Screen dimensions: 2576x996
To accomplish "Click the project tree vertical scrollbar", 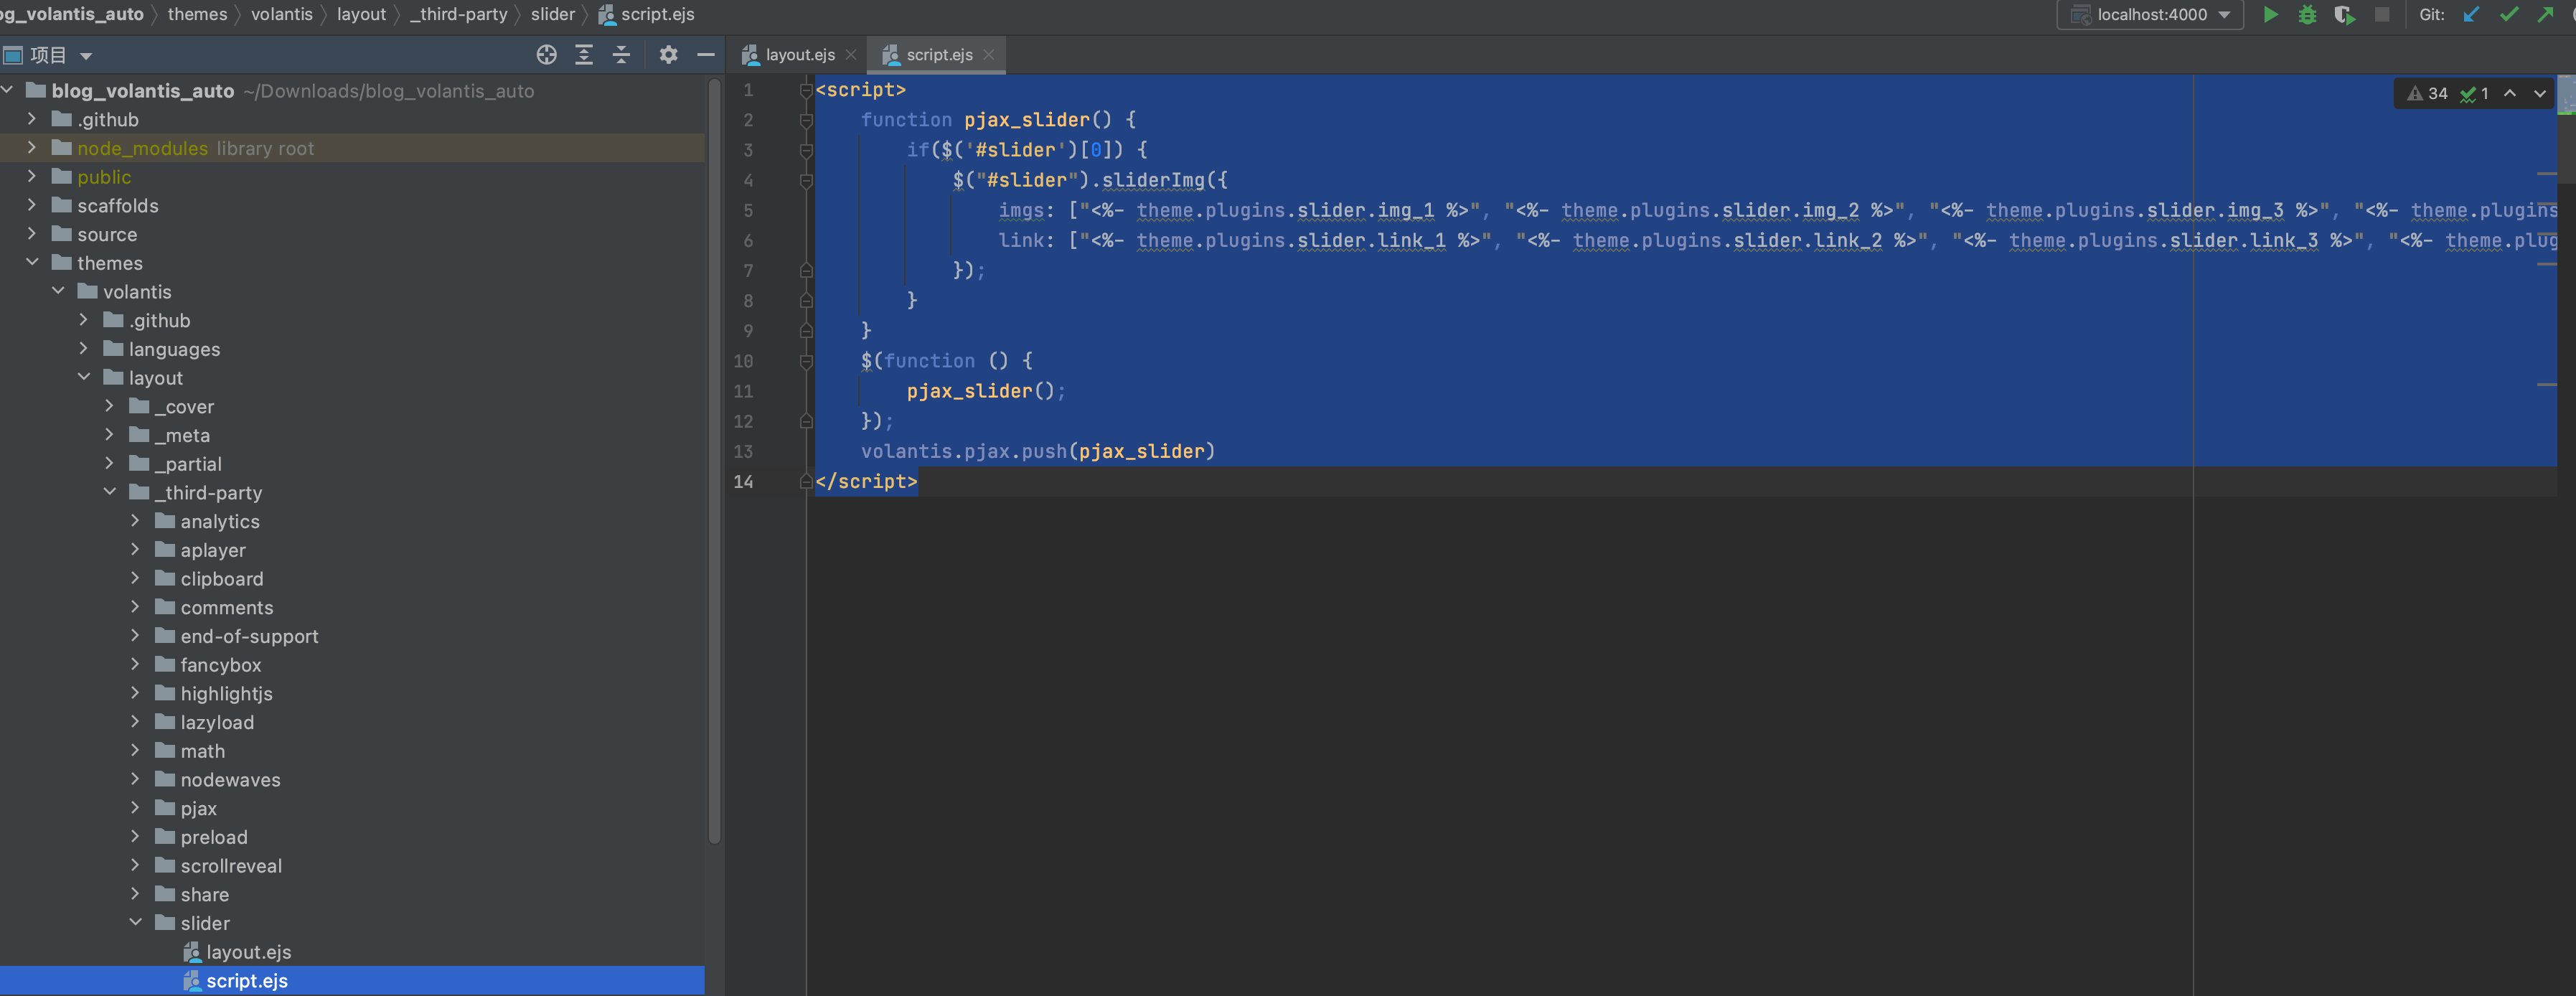I will click(714, 460).
